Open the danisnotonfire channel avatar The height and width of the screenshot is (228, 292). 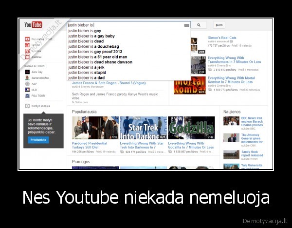[x=27, y=78]
